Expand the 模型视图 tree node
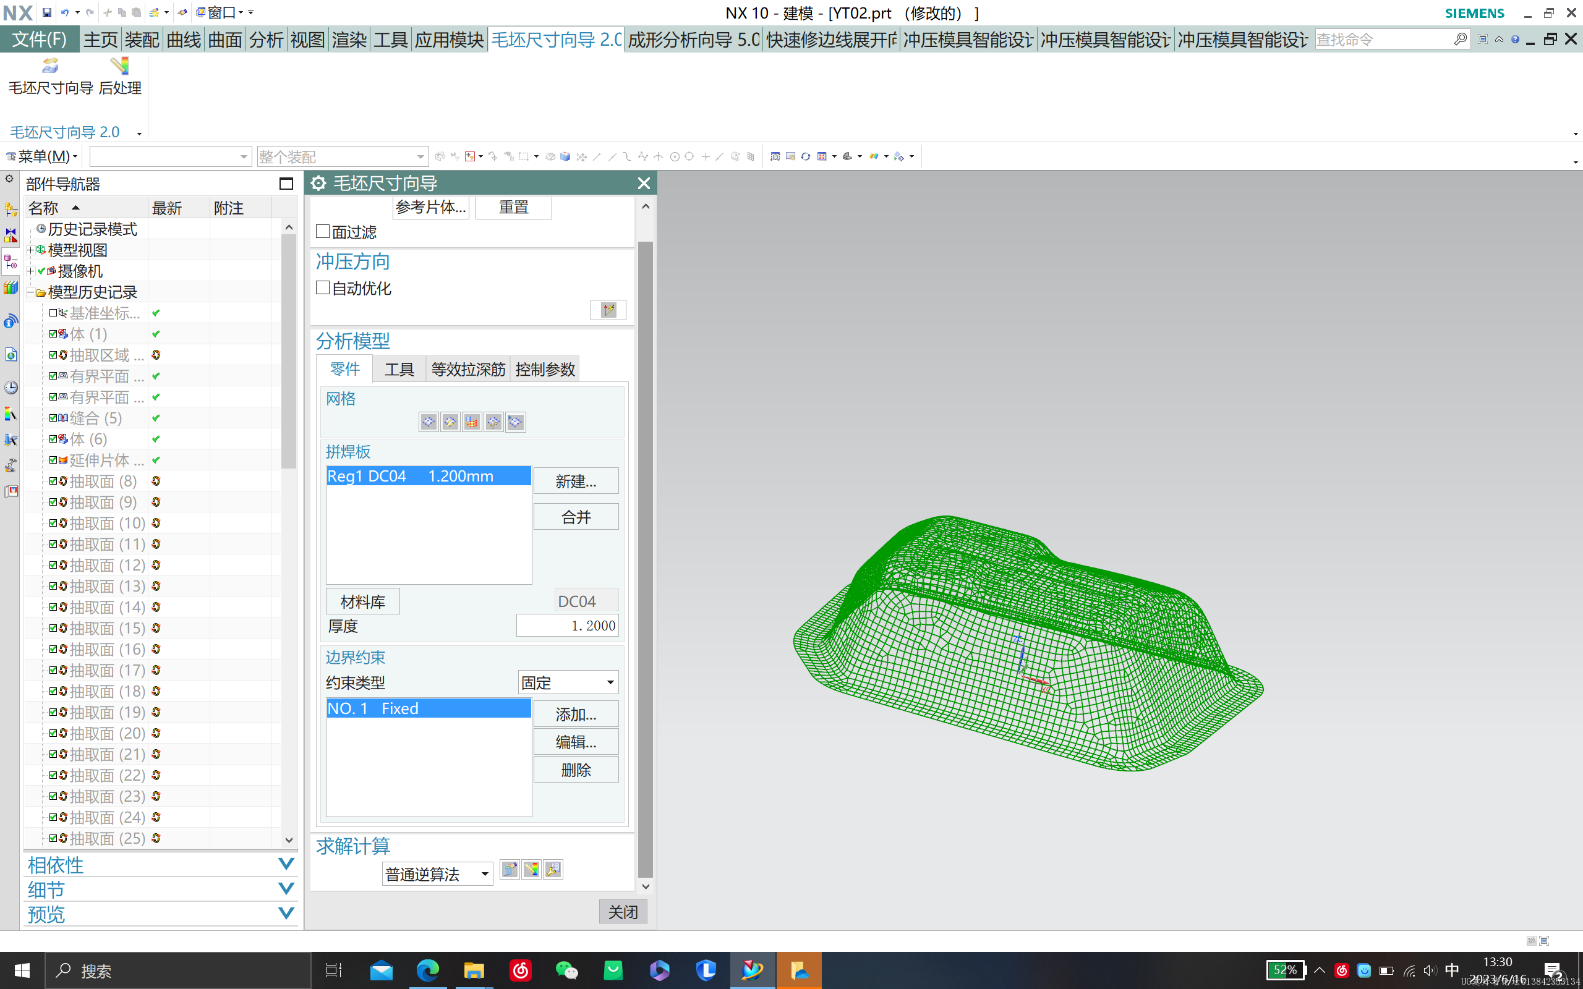The height and width of the screenshot is (989, 1583). click(30, 250)
